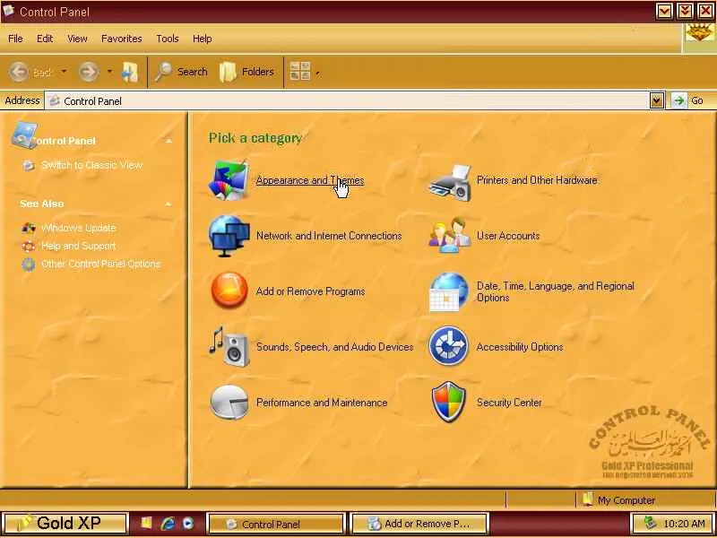Image resolution: width=717 pixels, height=538 pixels.
Task: Expand the Views button dropdown arrow
Action: [x=318, y=73]
